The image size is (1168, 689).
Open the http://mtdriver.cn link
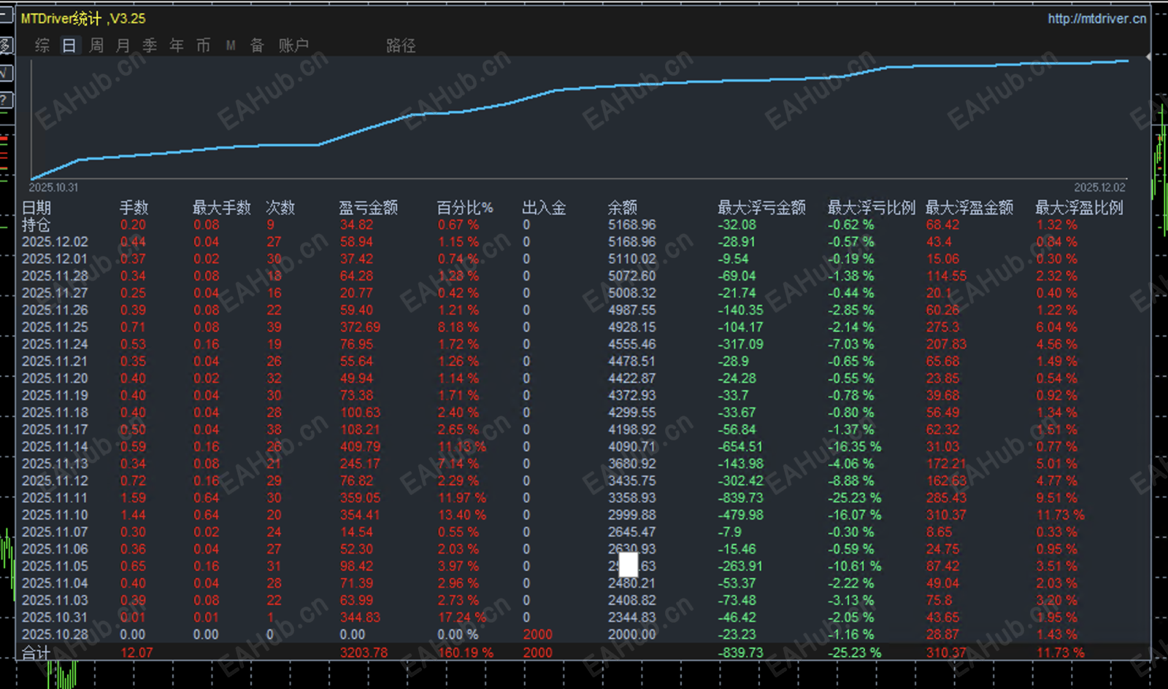(1097, 18)
